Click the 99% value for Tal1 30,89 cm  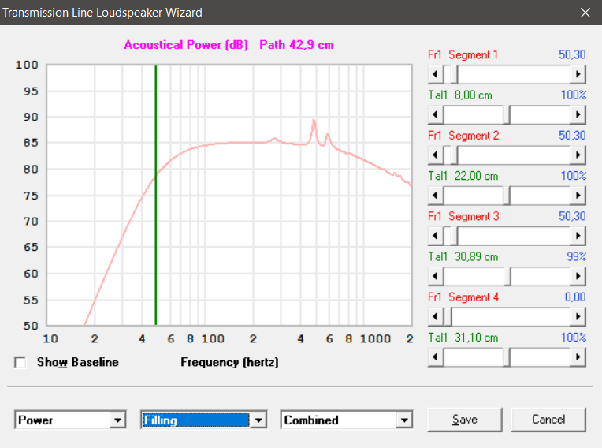[x=576, y=256]
